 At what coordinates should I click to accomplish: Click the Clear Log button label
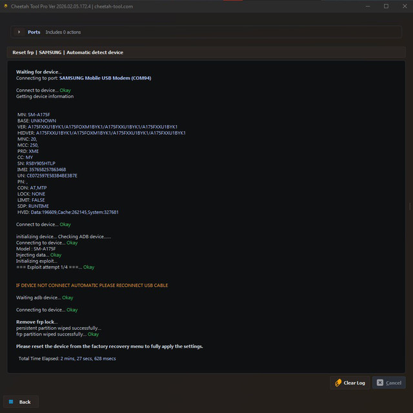click(x=354, y=383)
